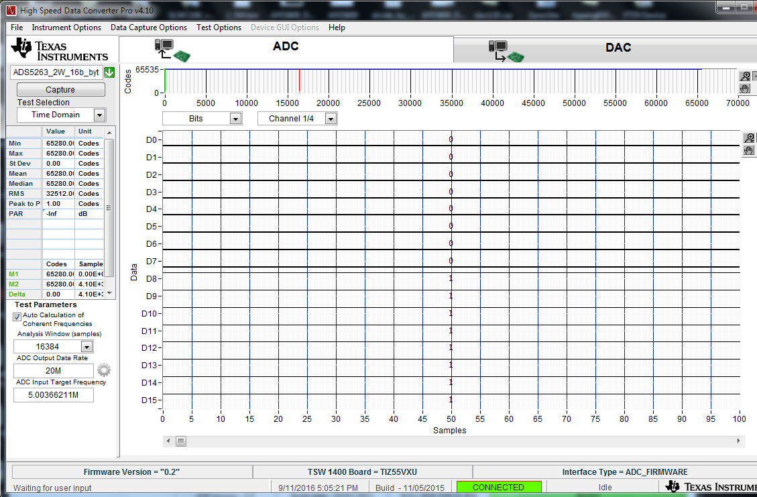Click the statistics table scroll up arrow
The width and height of the screenshot is (757, 497).
pos(109,132)
